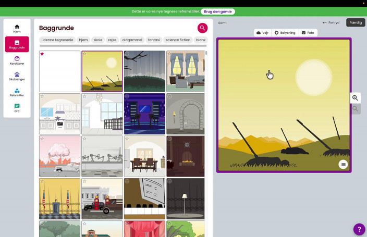This screenshot has height=237, width=367.
Task: Filter backgrounds by science fiction category
Action: [178, 40]
